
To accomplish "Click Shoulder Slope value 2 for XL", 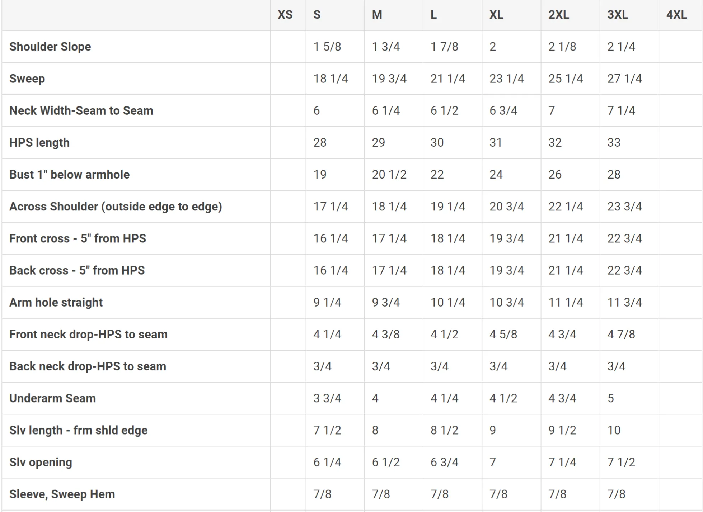I will [493, 47].
